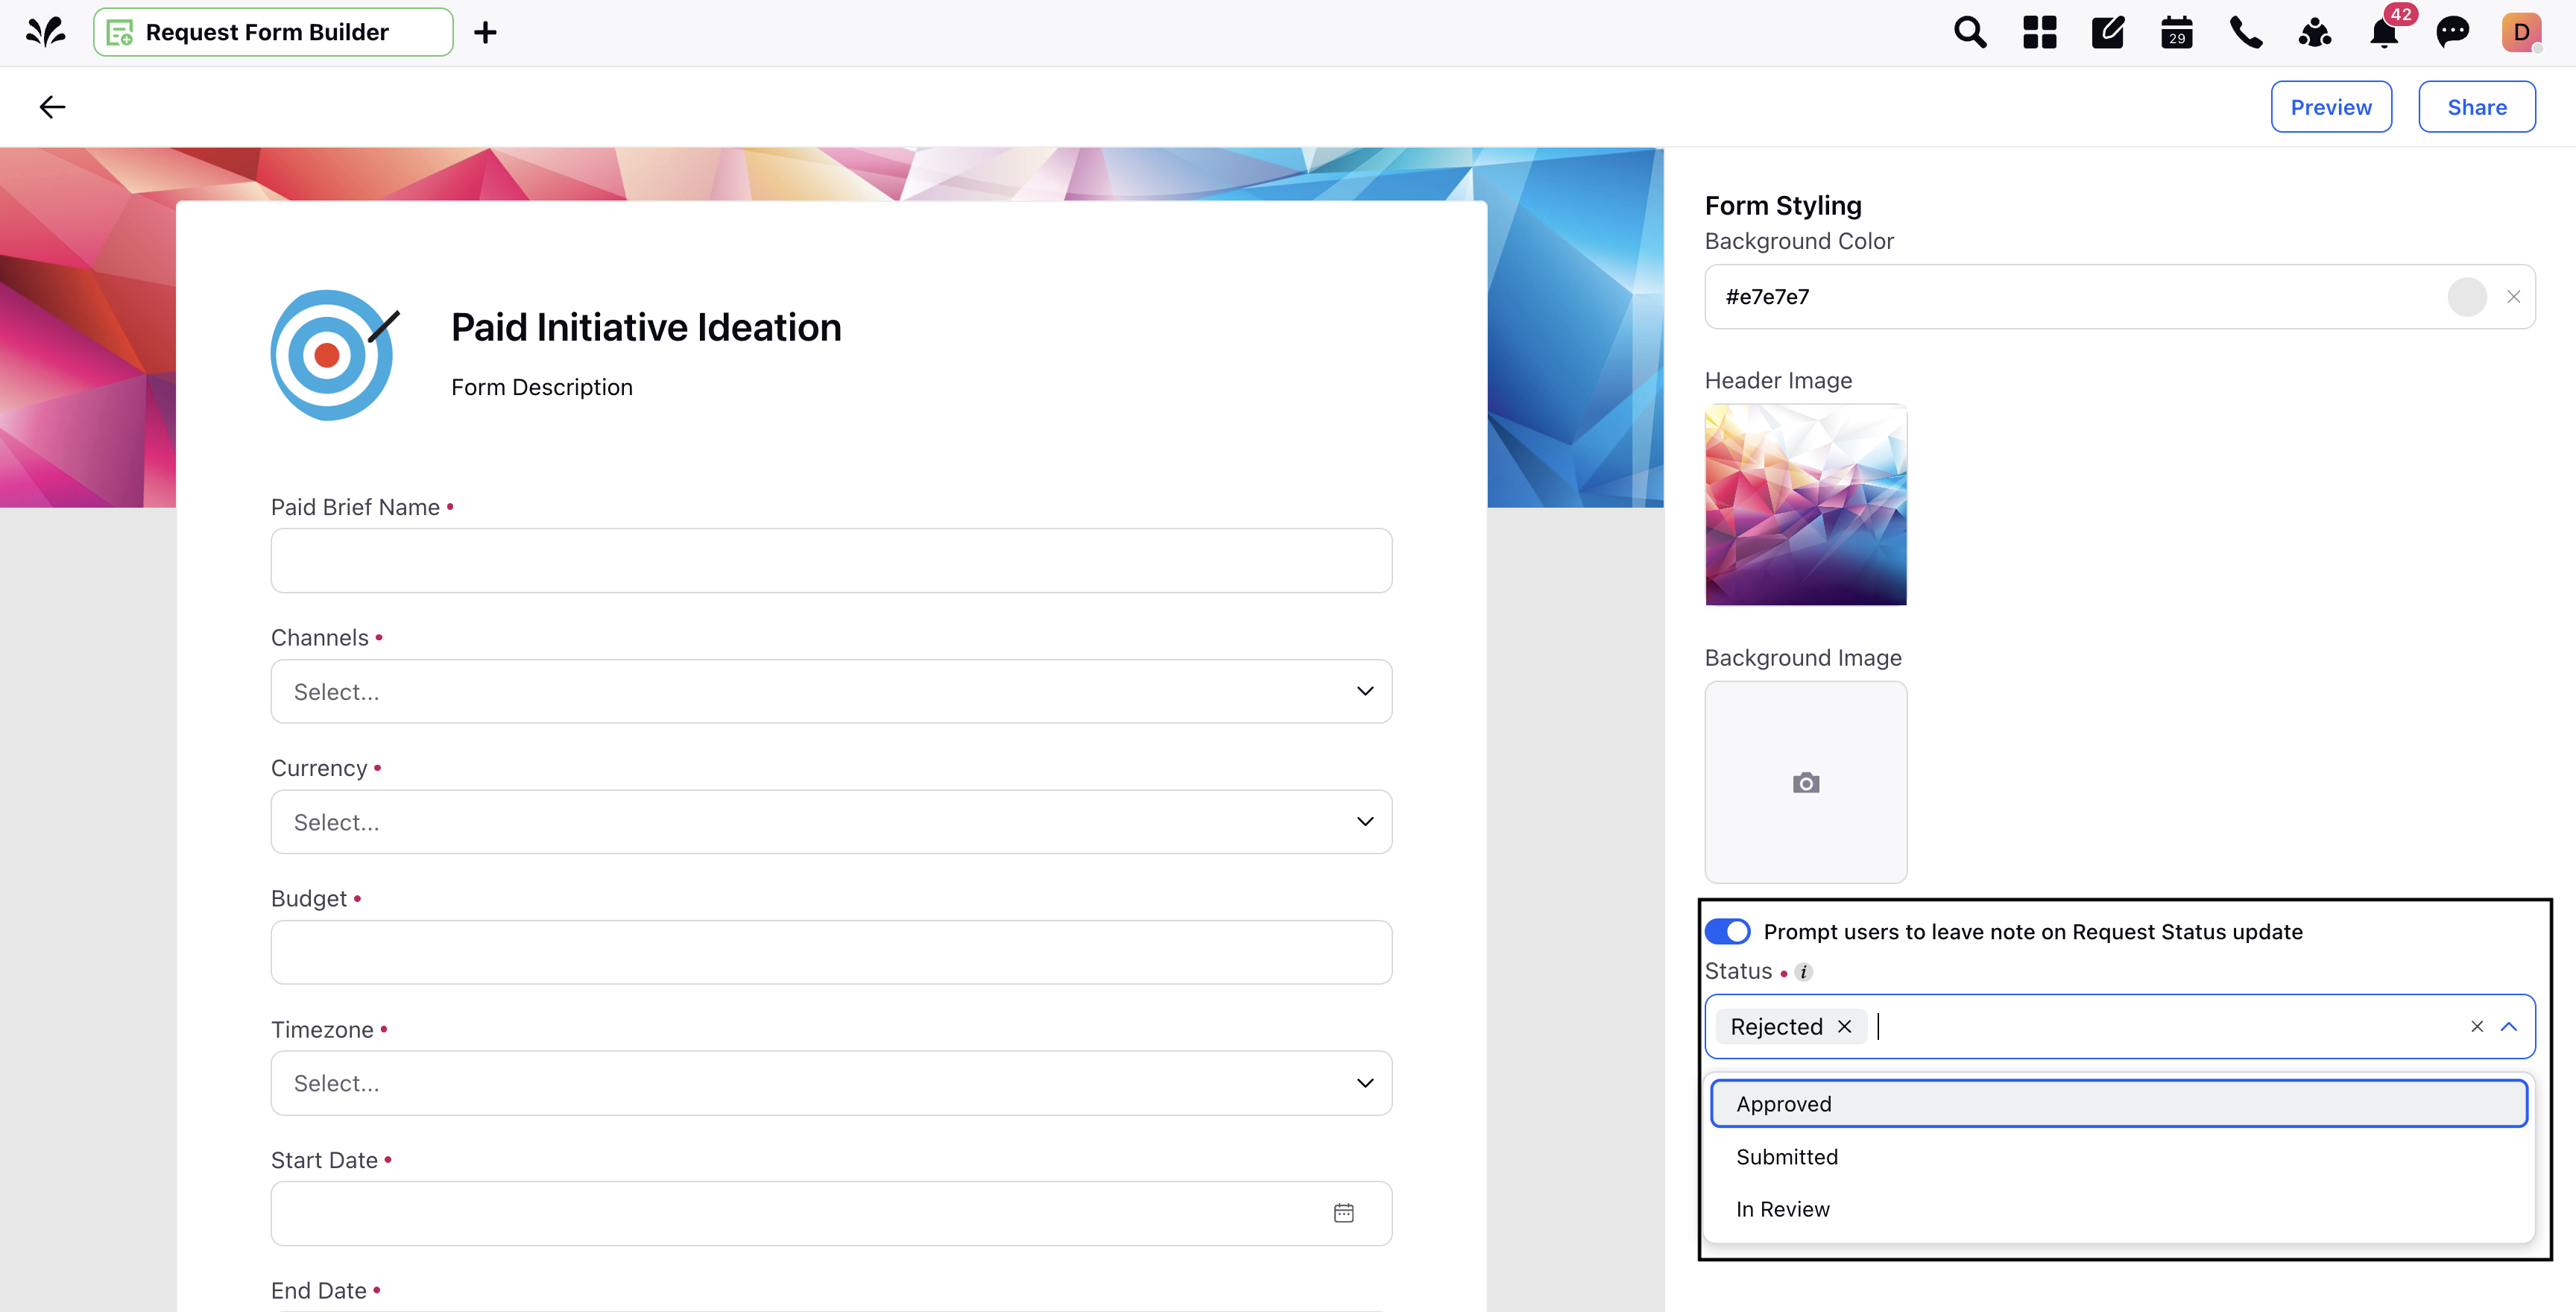Image resolution: width=2576 pixels, height=1312 pixels.
Task: Open the chat bubble messages icon
Action: pos(2453,32)
